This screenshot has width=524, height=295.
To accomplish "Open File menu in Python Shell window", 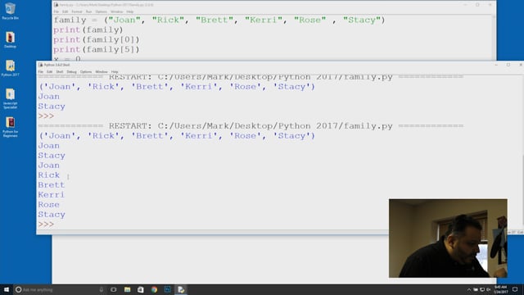I will pos(41,72).
